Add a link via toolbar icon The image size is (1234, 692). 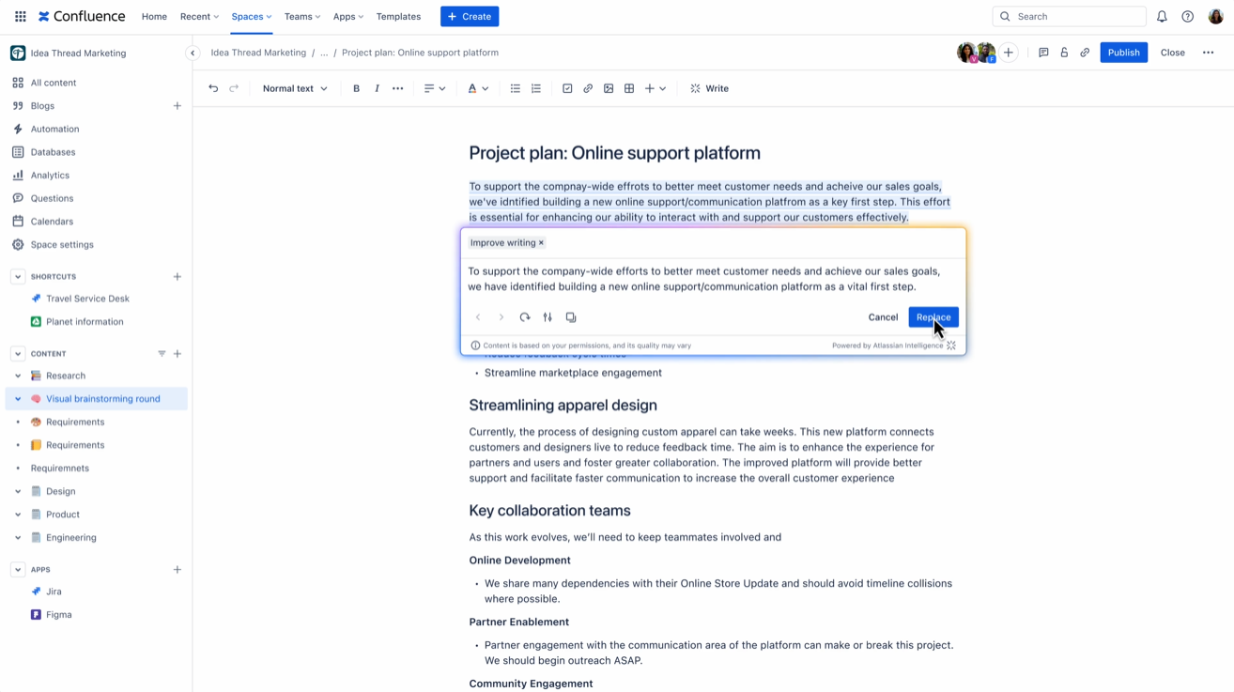[x=588, y=88]
